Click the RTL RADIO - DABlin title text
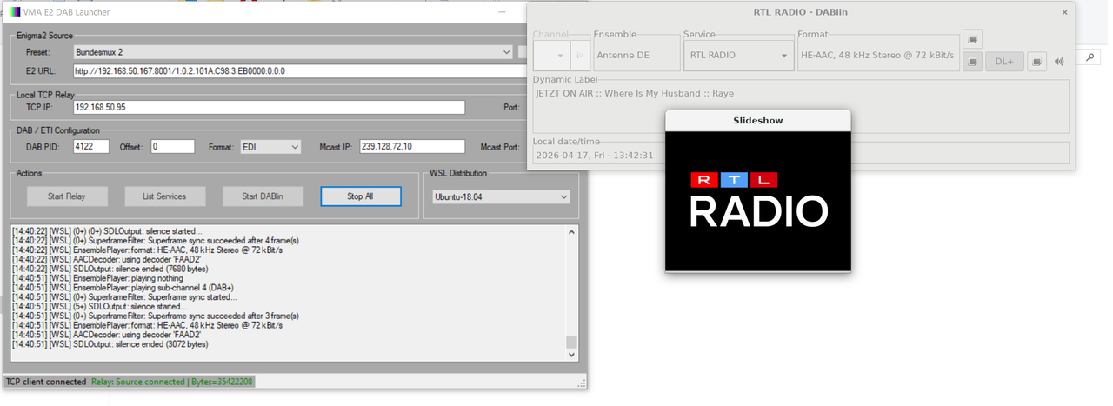The height and width of the screenshot is (406, 1113). pyautogui.click(x=801, y=12)
